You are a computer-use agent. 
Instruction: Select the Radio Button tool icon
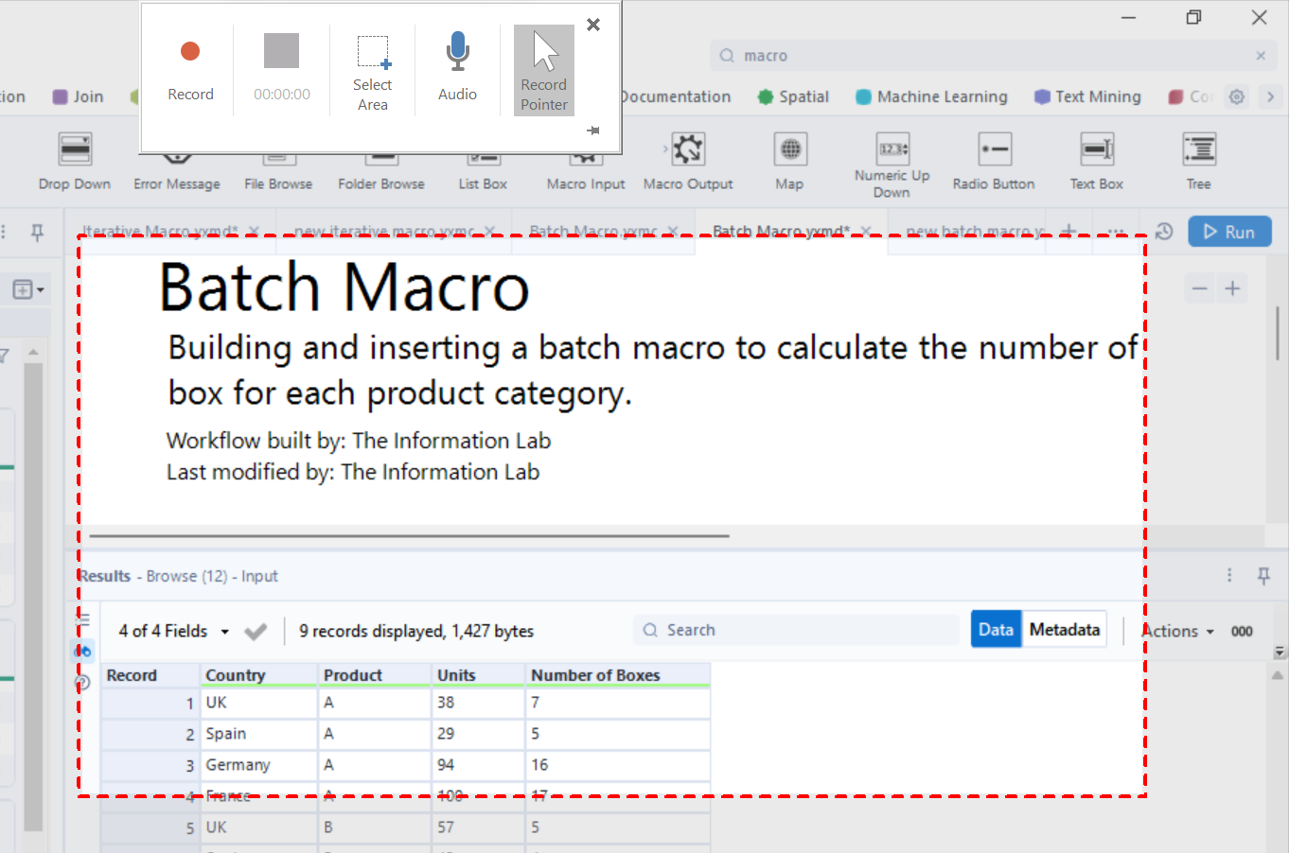coord(994,150)
